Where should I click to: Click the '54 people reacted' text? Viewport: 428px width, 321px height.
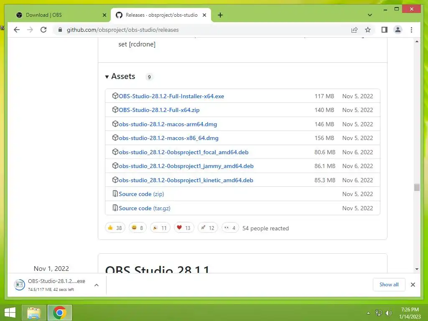[x=265, y=228]
